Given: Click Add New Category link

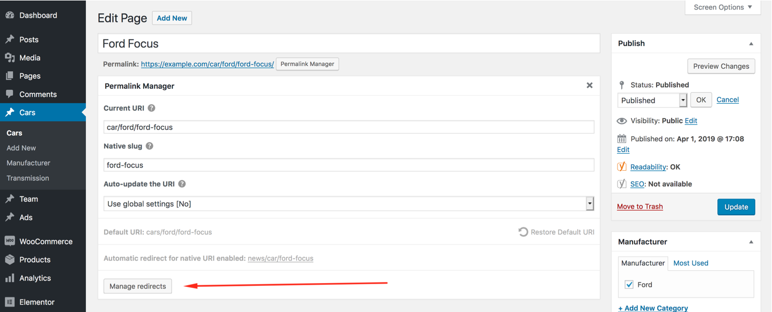Looking at the screenshot, I should (653, 308).
